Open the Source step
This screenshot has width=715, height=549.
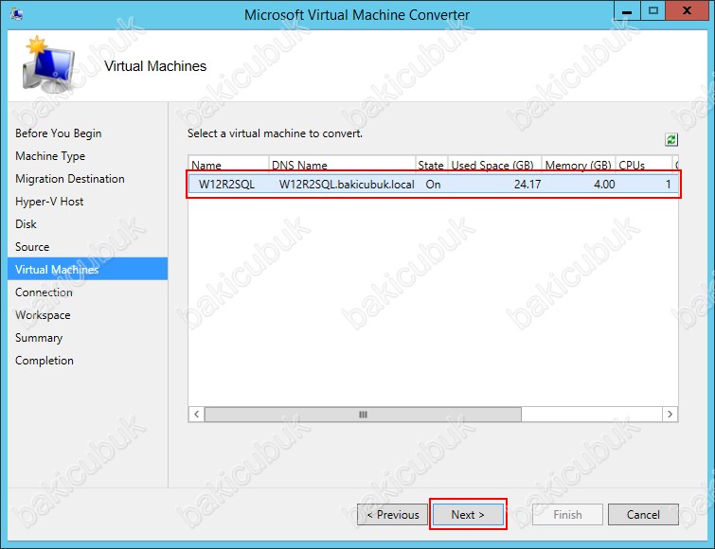32,247
